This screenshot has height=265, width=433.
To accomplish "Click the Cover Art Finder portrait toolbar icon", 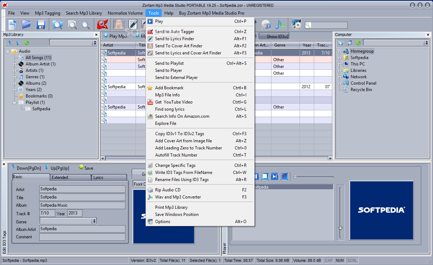I will pos(119,24).
